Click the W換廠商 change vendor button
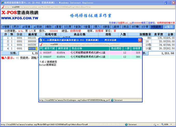176x127 pixels. coord(156,27)
